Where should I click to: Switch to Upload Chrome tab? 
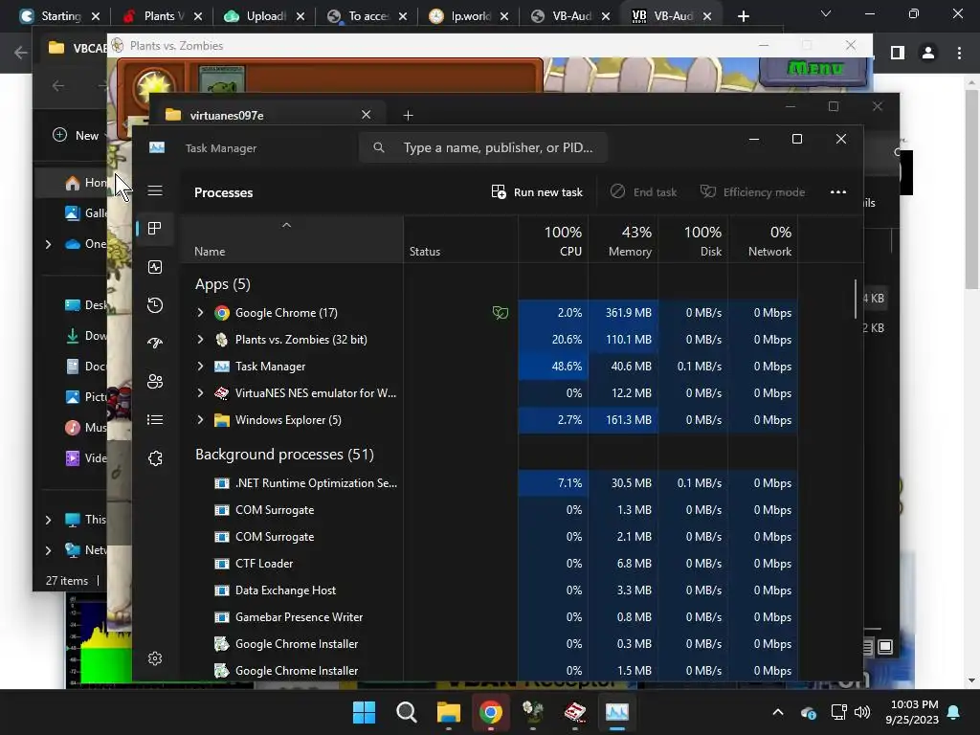click(x=265, y=16)
